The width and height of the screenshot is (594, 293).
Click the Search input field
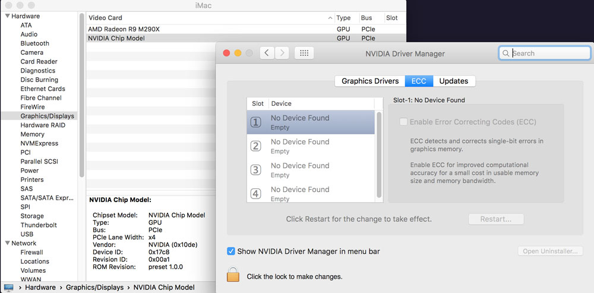click(x=545, y=53)
